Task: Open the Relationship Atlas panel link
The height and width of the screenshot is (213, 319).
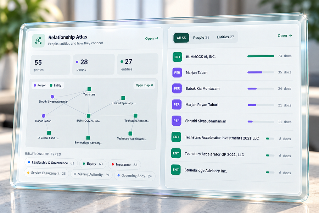Action: tap(152, 38)
